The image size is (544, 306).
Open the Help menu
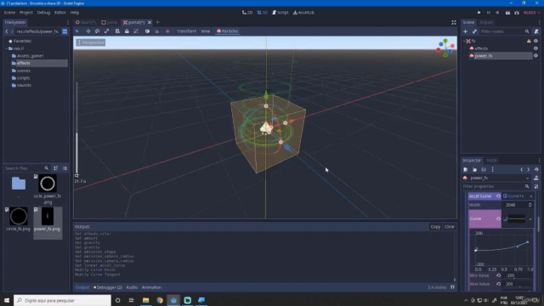point(75,13)
